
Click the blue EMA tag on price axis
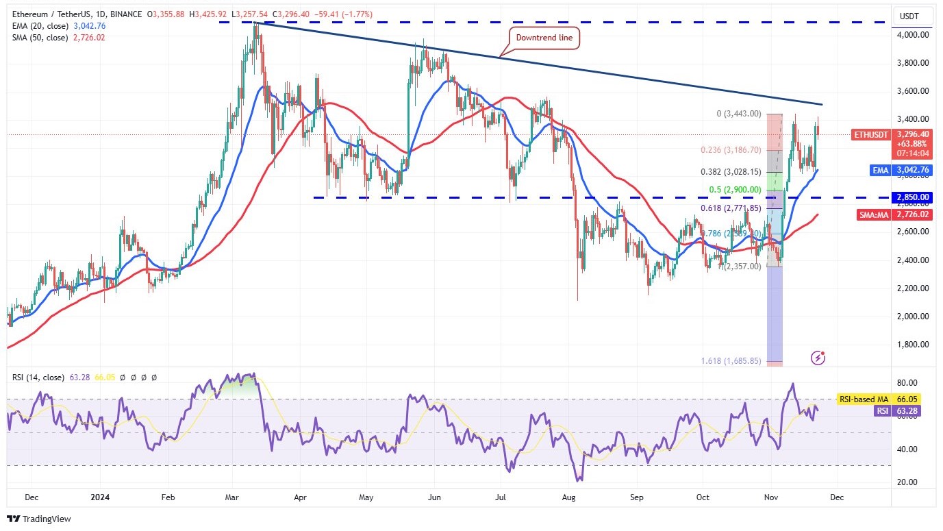click(880, 170)
